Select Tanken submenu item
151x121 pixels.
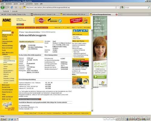[5, 67]
